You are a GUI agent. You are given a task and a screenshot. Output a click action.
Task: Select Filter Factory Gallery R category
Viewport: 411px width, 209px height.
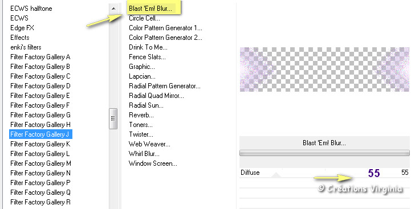click(x=40, y=202)
